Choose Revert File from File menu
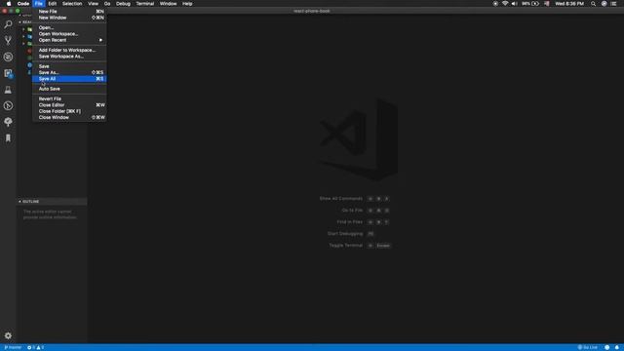Screen dimensions: 624x351 click(x=69, y=98)
